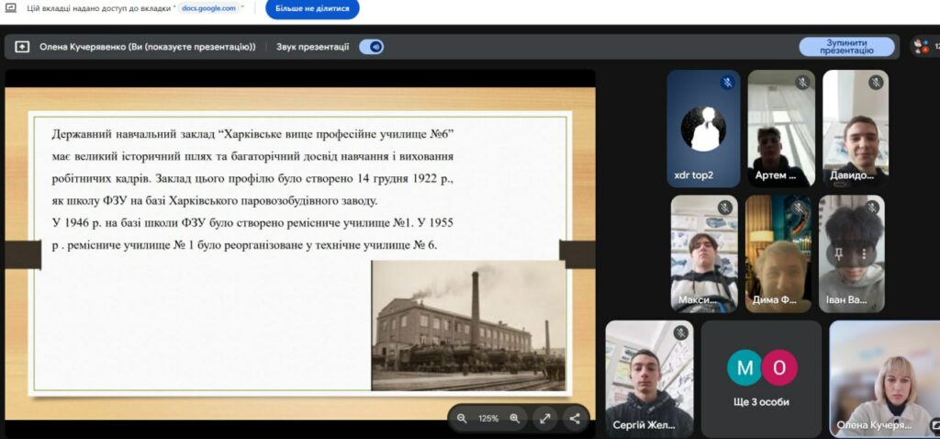Click Зупинити презентацію button
940x439 pixels.
(x=846, y=47)
